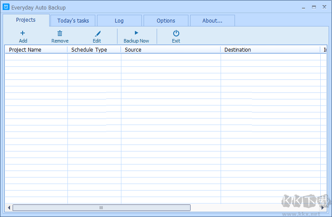The height and width of the screenshot is (217, 332).
Task: Open the Log tab
Action: (x=119, y=21)
